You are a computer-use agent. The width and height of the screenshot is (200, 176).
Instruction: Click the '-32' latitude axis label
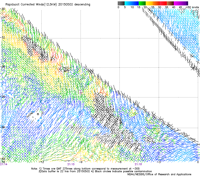click(2, 37)
